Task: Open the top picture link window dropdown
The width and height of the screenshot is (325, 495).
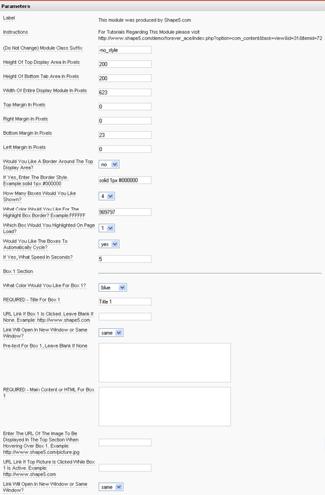Action: coord(110,487)
